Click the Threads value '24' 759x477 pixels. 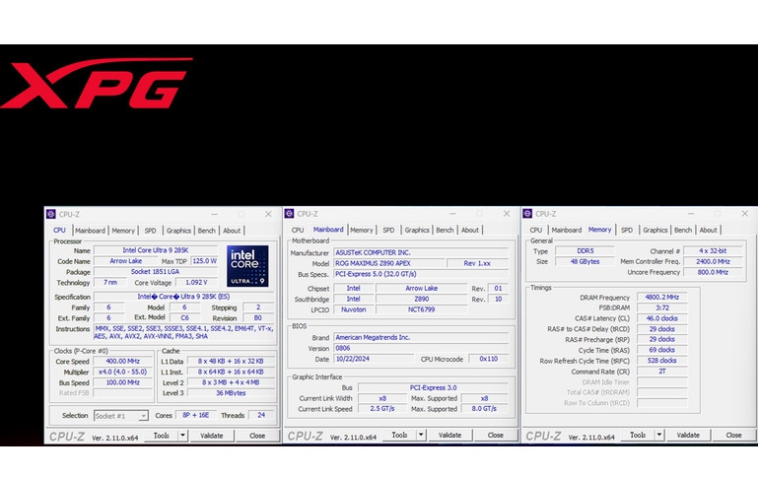point(261,416)
